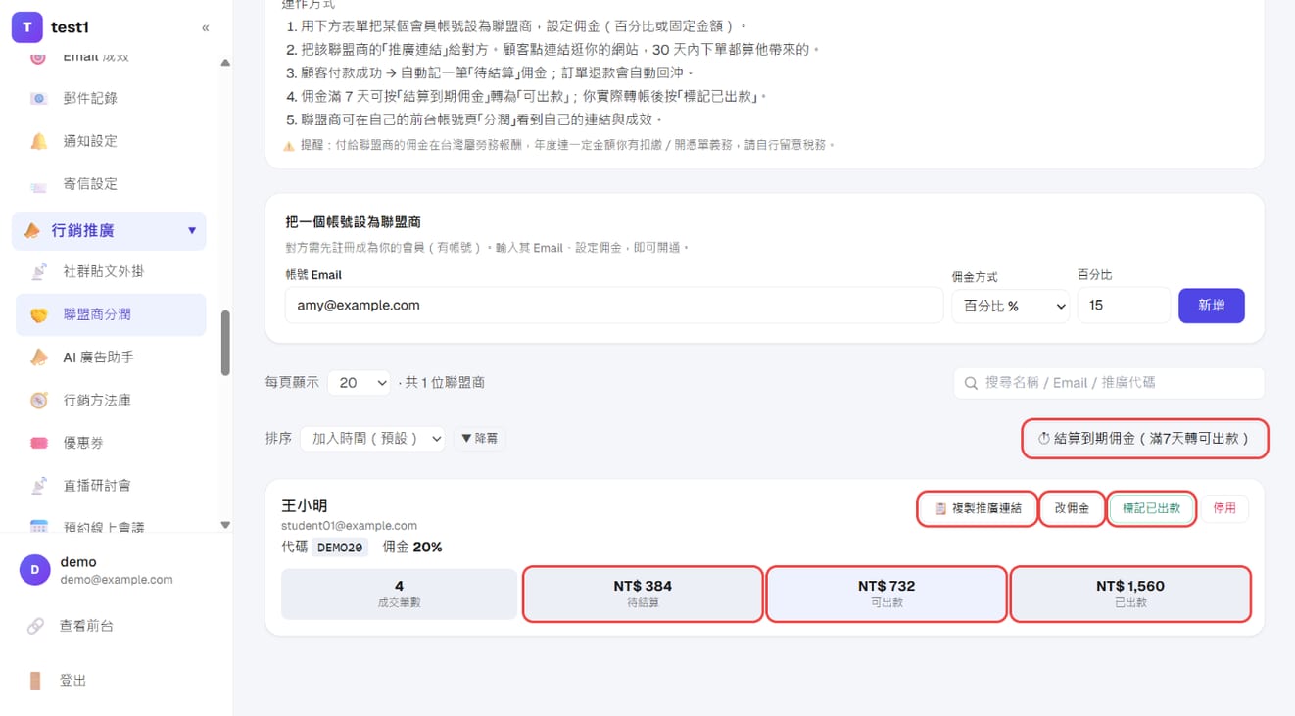The width and height of the screenshot is (1295, 716).
Task: Click 改佣金 for 王小明
Action: (1072, 508)
